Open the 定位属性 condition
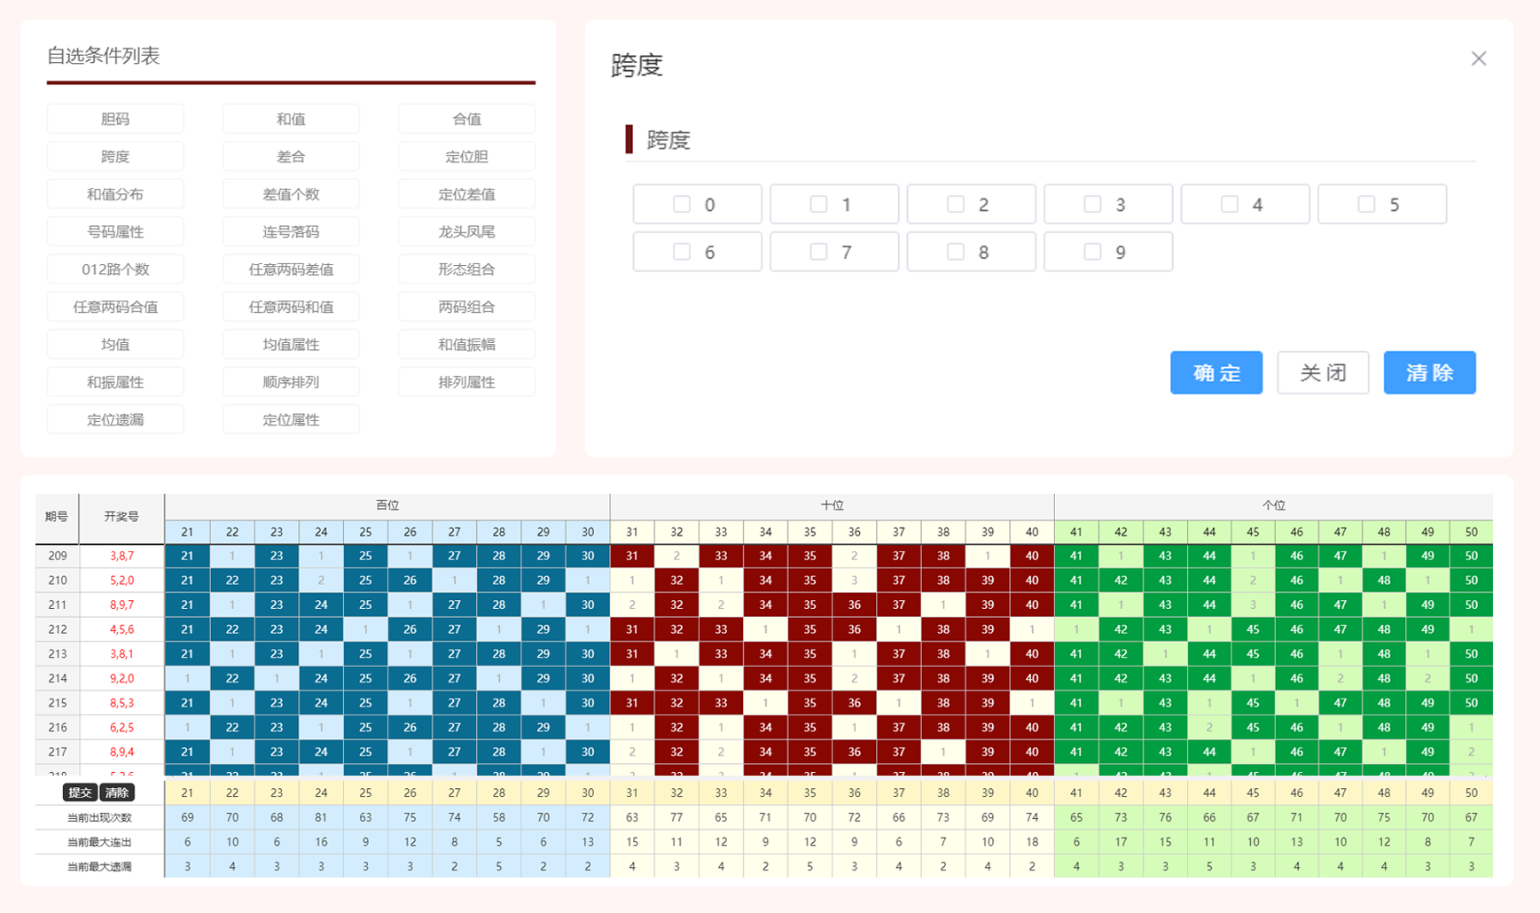This screenshot has width=1540, height=913. pyautogui.click(x=291, y=420)
